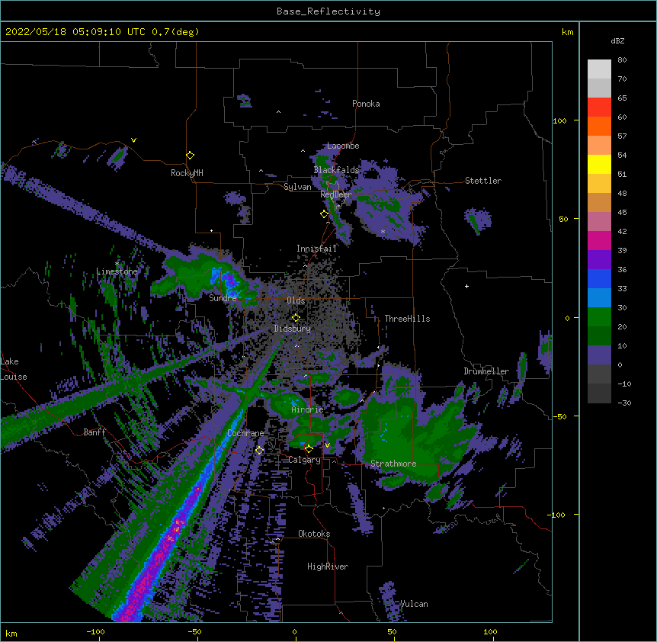Click the white plus marker west of Stettler
The width and height of the screenshot is (657, 642).
pos(466,287)
